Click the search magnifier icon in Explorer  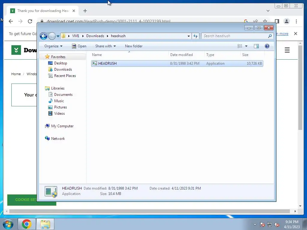[270, 36]
